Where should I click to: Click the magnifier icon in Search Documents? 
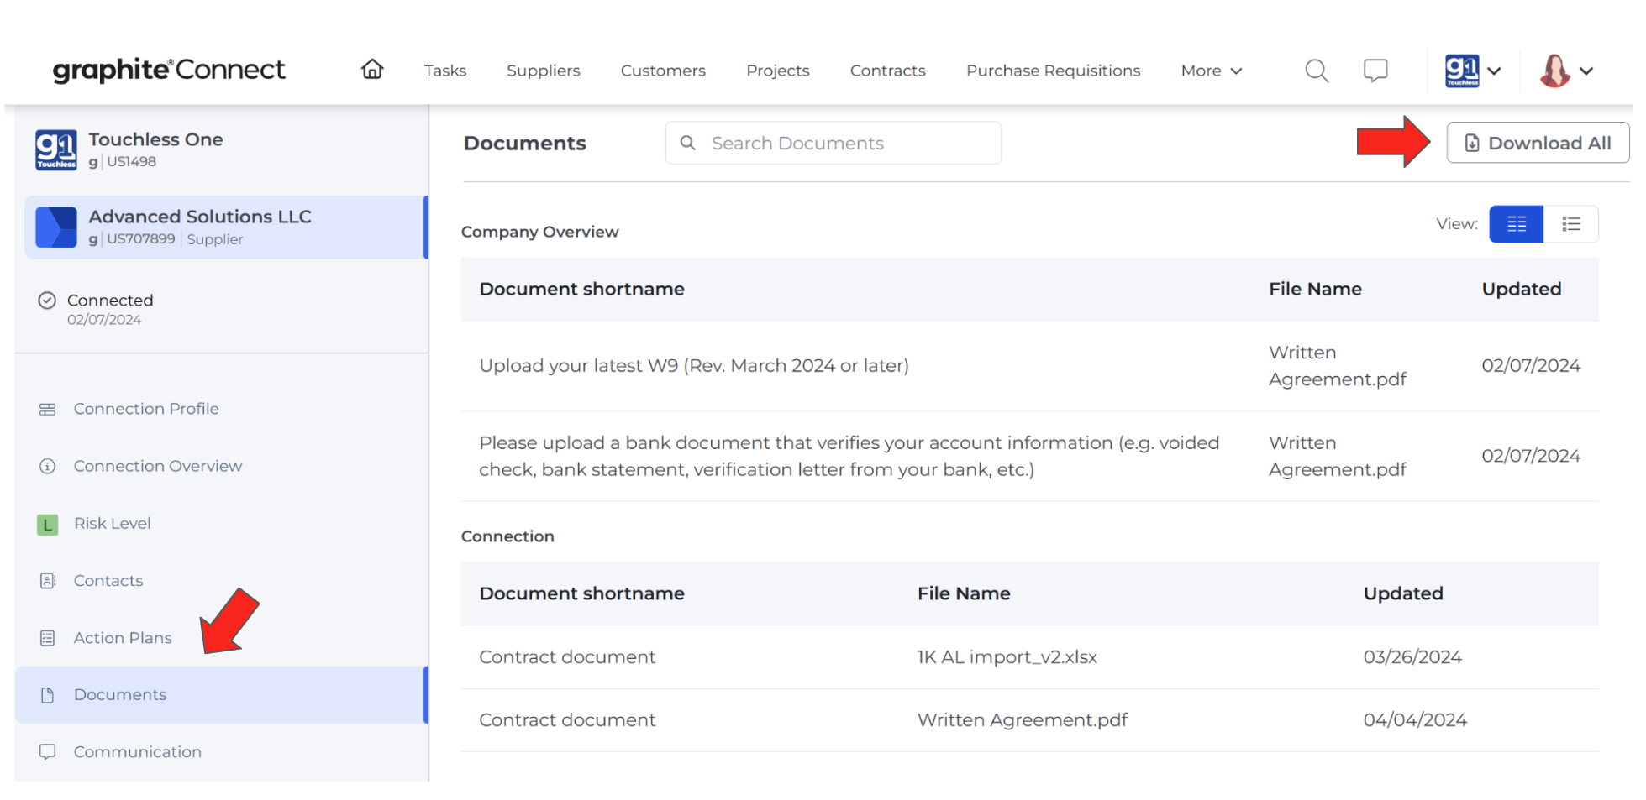687,143
